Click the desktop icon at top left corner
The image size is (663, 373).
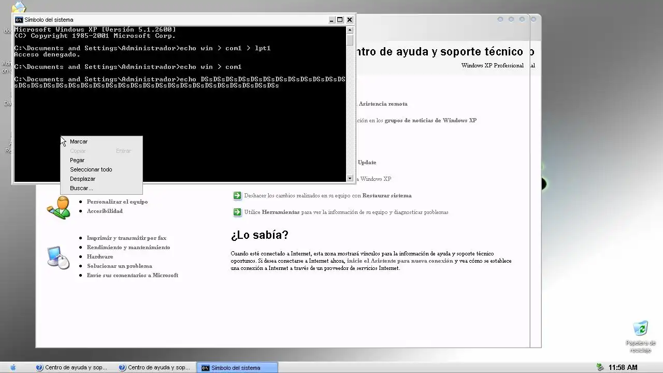coord(19,7)
